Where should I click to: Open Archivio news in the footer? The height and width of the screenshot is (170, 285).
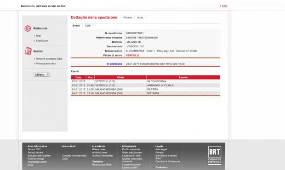click(100, 153)
